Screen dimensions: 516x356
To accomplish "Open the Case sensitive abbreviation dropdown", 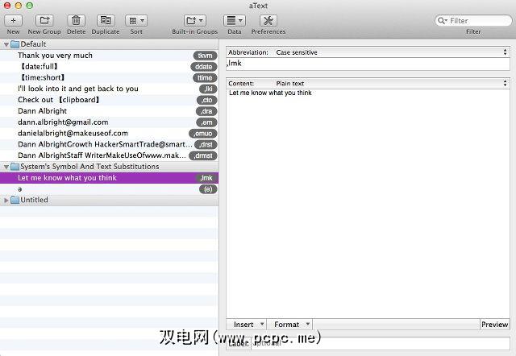I will pos(391,52).
